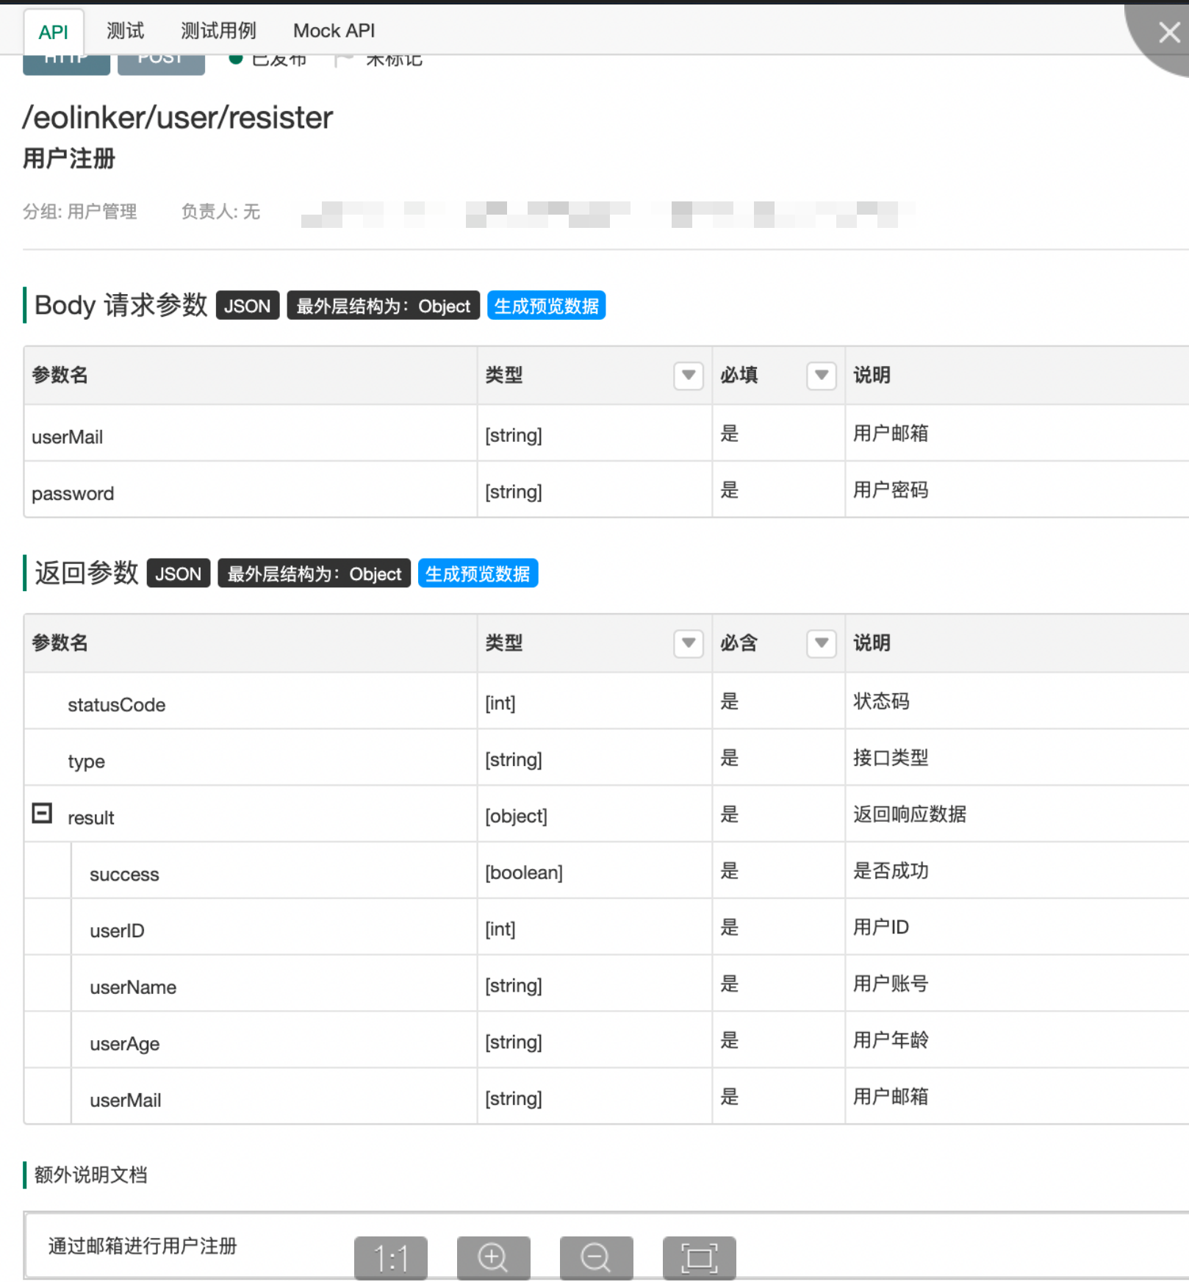This screenshot has width=1189, height=1282.
Task: Click 生成预览数据 under 返回参数
Action: [478, 573]
